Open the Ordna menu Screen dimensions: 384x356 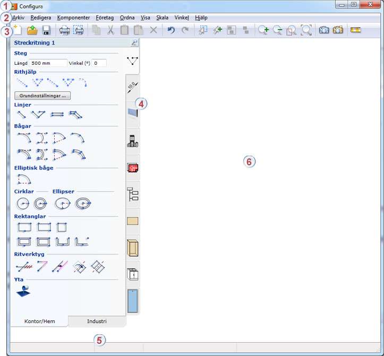127,18
